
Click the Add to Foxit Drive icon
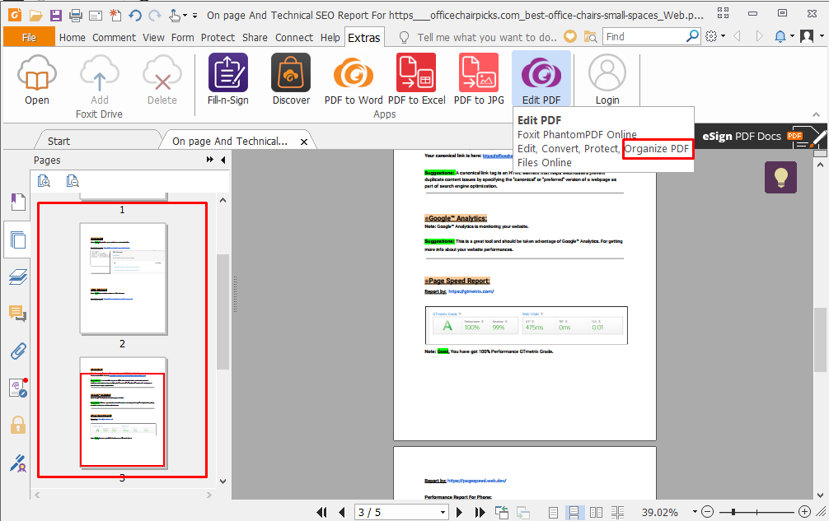point(100,79)
